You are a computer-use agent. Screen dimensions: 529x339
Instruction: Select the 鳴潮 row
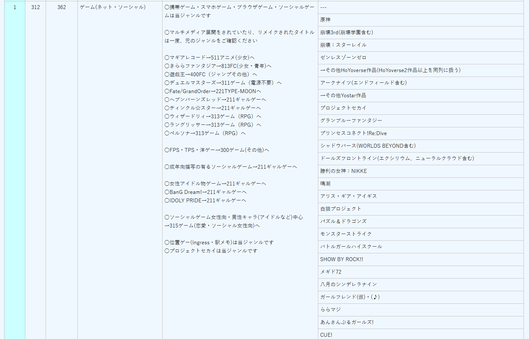click(421, 184)
